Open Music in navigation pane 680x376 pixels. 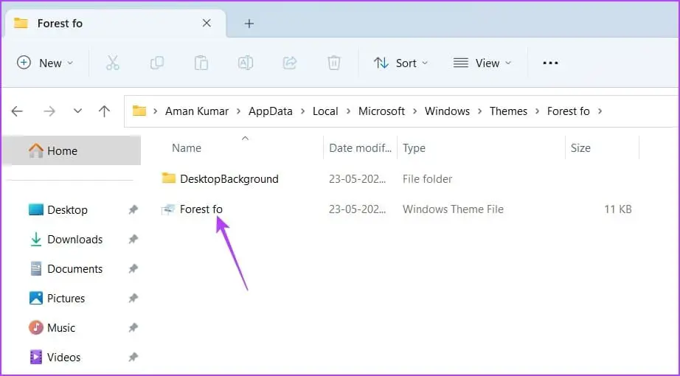click(x=52, y=328)
